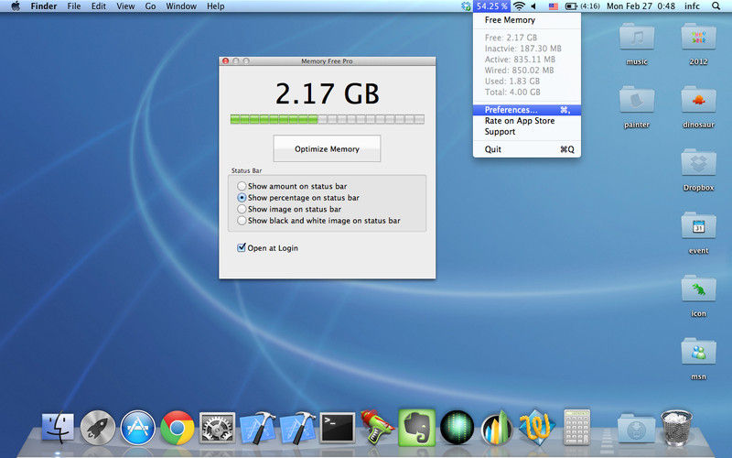Open Finder from the Dock
The image size is (732, 458).
point(58,428)
